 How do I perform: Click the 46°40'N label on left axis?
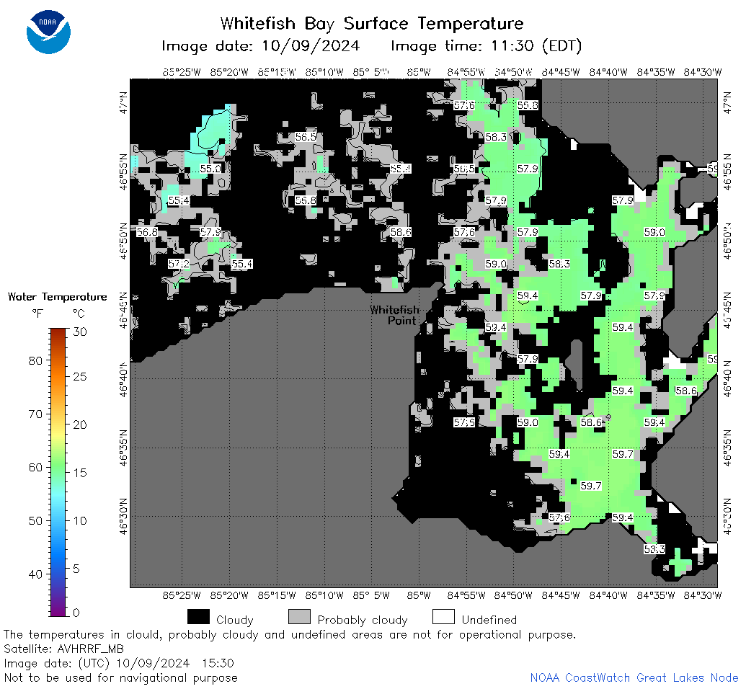124,379
